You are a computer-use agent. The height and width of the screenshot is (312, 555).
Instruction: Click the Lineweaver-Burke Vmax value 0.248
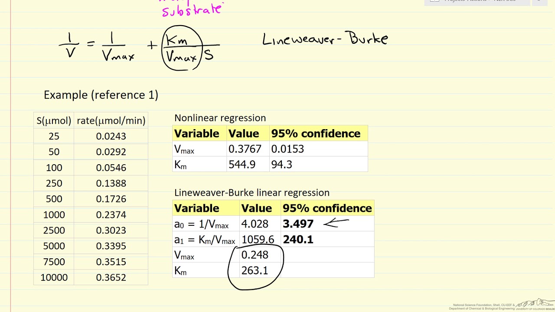tap(255, 255)
